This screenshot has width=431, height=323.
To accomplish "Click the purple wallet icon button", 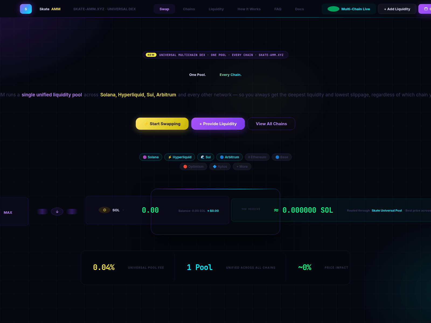I will coord(425,9).
